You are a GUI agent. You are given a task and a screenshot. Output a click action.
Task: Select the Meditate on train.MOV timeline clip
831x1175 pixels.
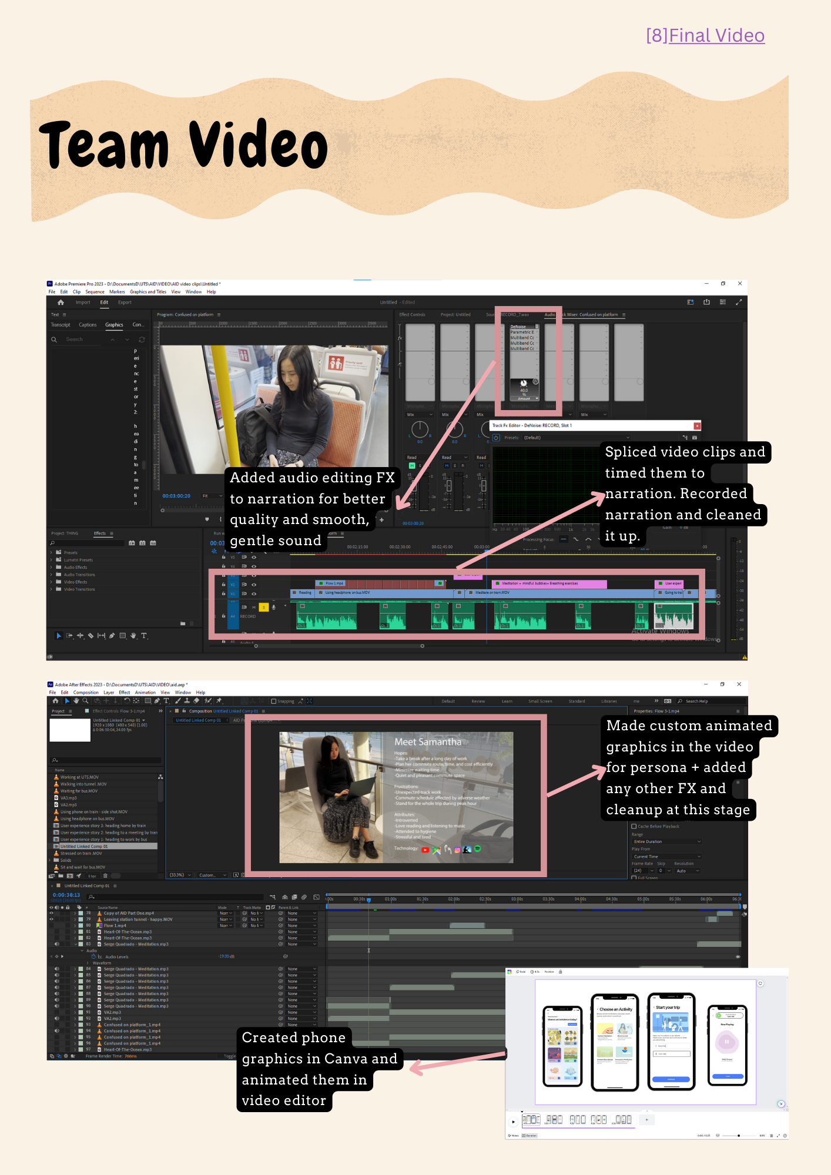pyautogui.click(x=492, y=593)
